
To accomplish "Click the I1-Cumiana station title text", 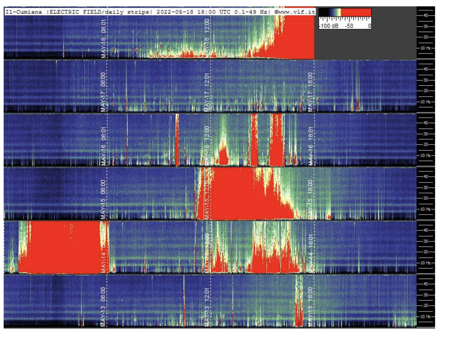I will (24, 12).
